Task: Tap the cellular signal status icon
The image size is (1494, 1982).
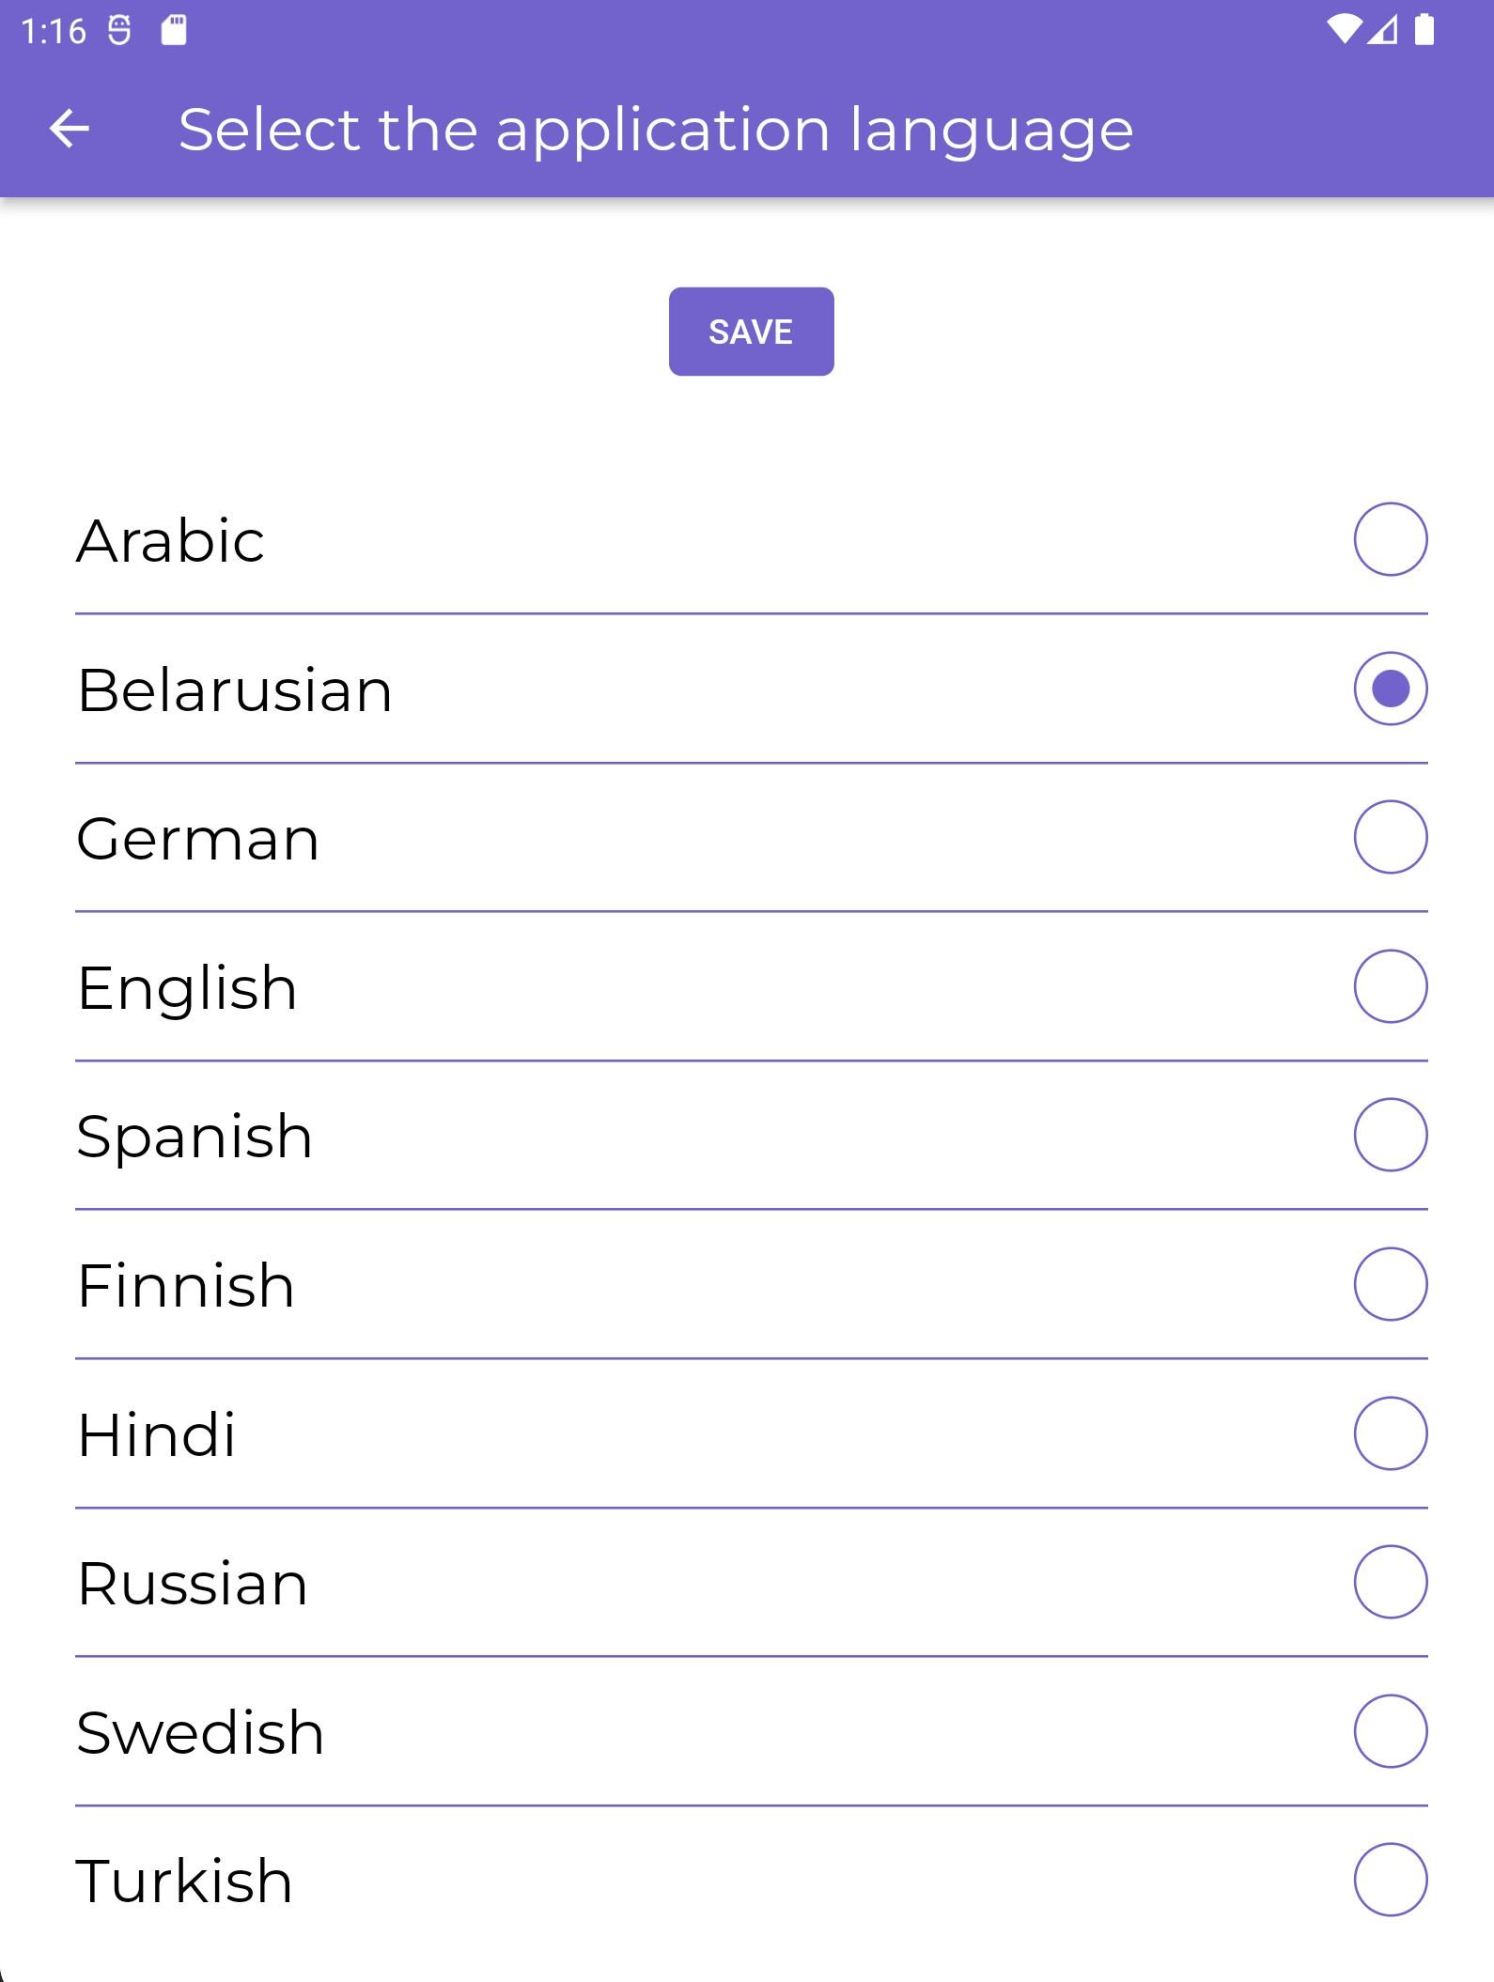Action: coord(1382,30)
